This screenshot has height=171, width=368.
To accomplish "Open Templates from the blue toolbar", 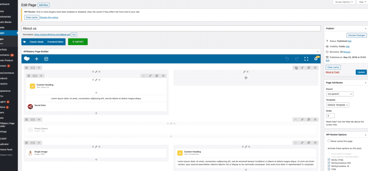I will coord(46,59).
